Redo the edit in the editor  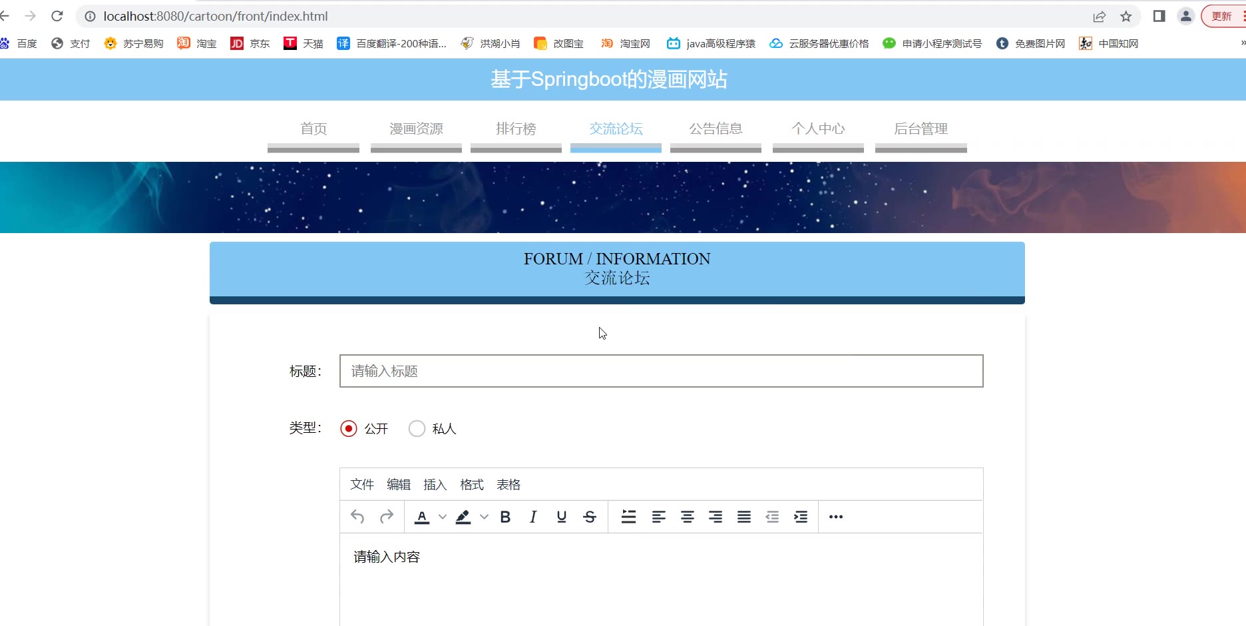[x=387, y=517]
